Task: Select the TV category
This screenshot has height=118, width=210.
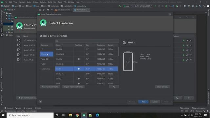Action: 47,49
